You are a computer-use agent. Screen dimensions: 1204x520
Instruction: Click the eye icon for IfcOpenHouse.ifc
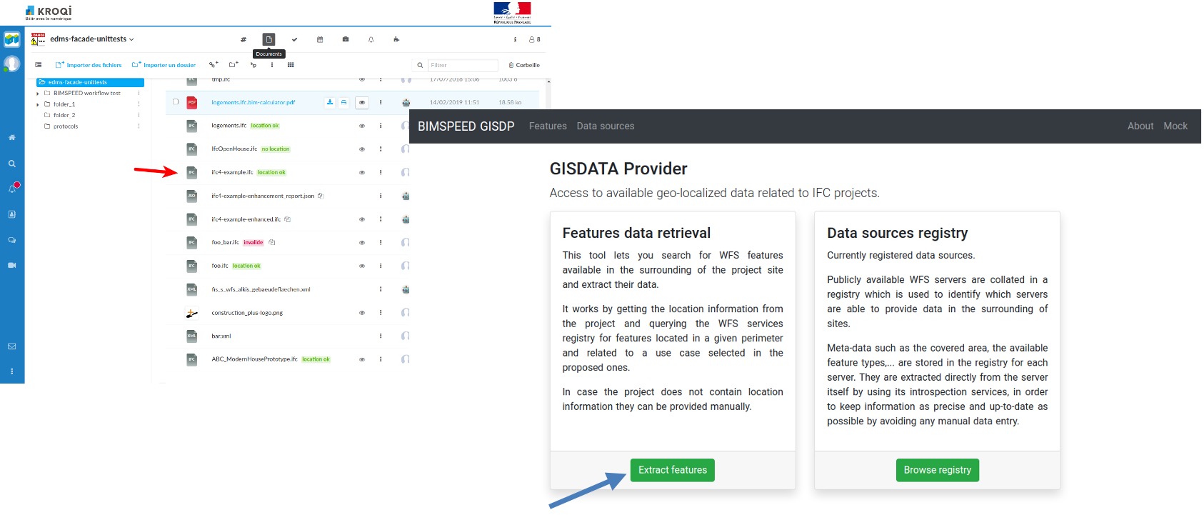pos(362,149)
